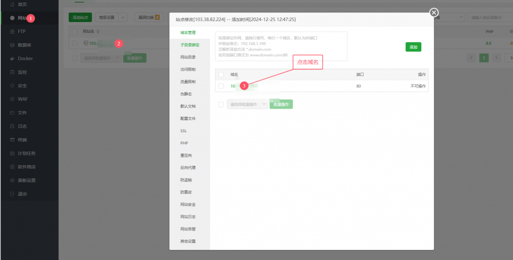The image size is (513, 260).
Task: Click the gear icon beside 面板设置
Action: tap(13, 180)
